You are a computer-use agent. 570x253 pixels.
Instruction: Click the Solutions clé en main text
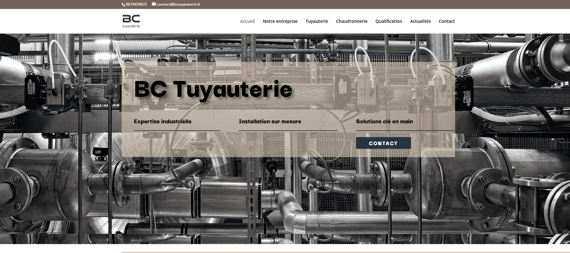coord(384,121)
